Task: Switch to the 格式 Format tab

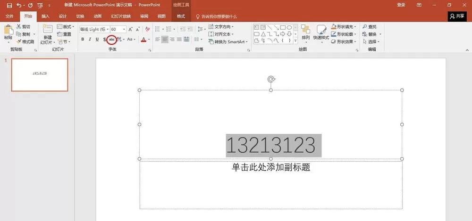Action: (181, 16)
